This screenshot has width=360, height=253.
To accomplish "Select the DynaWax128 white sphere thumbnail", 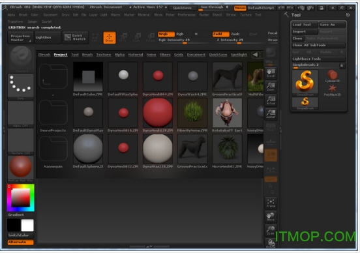I will tap(158, 149).
